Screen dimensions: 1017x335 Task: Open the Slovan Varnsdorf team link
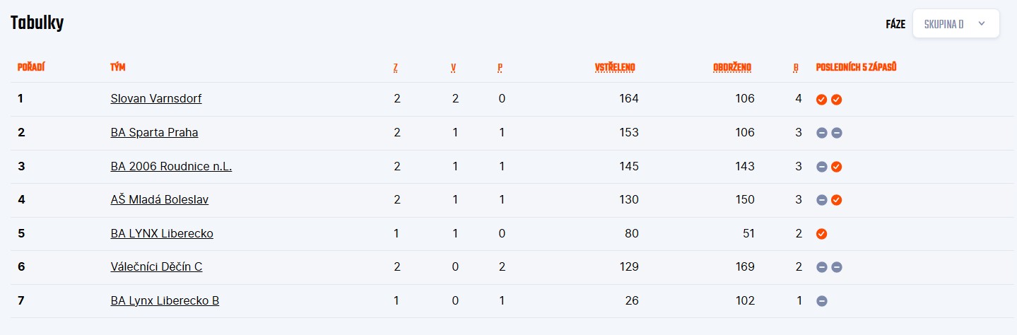(x=156, y=99)
